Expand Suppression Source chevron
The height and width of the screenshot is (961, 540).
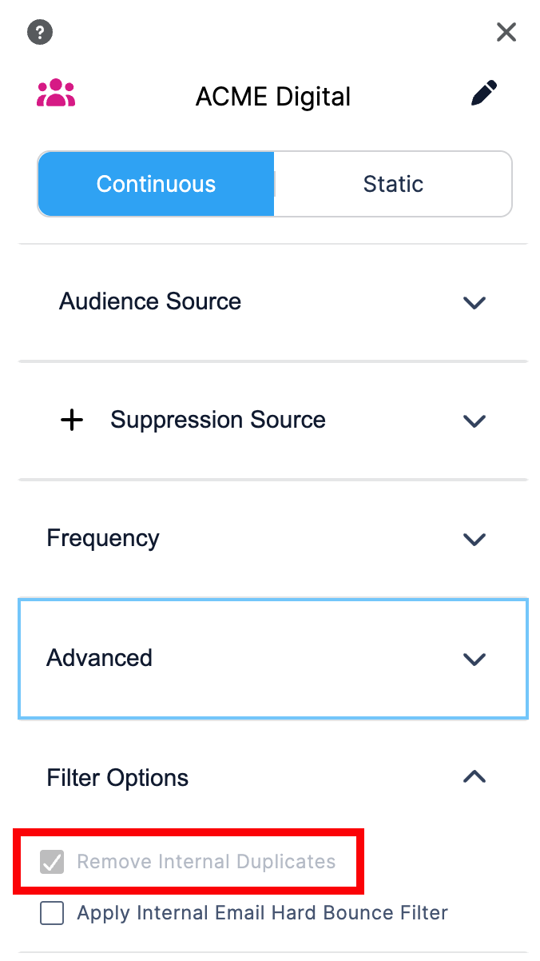(x=474, y=421)
